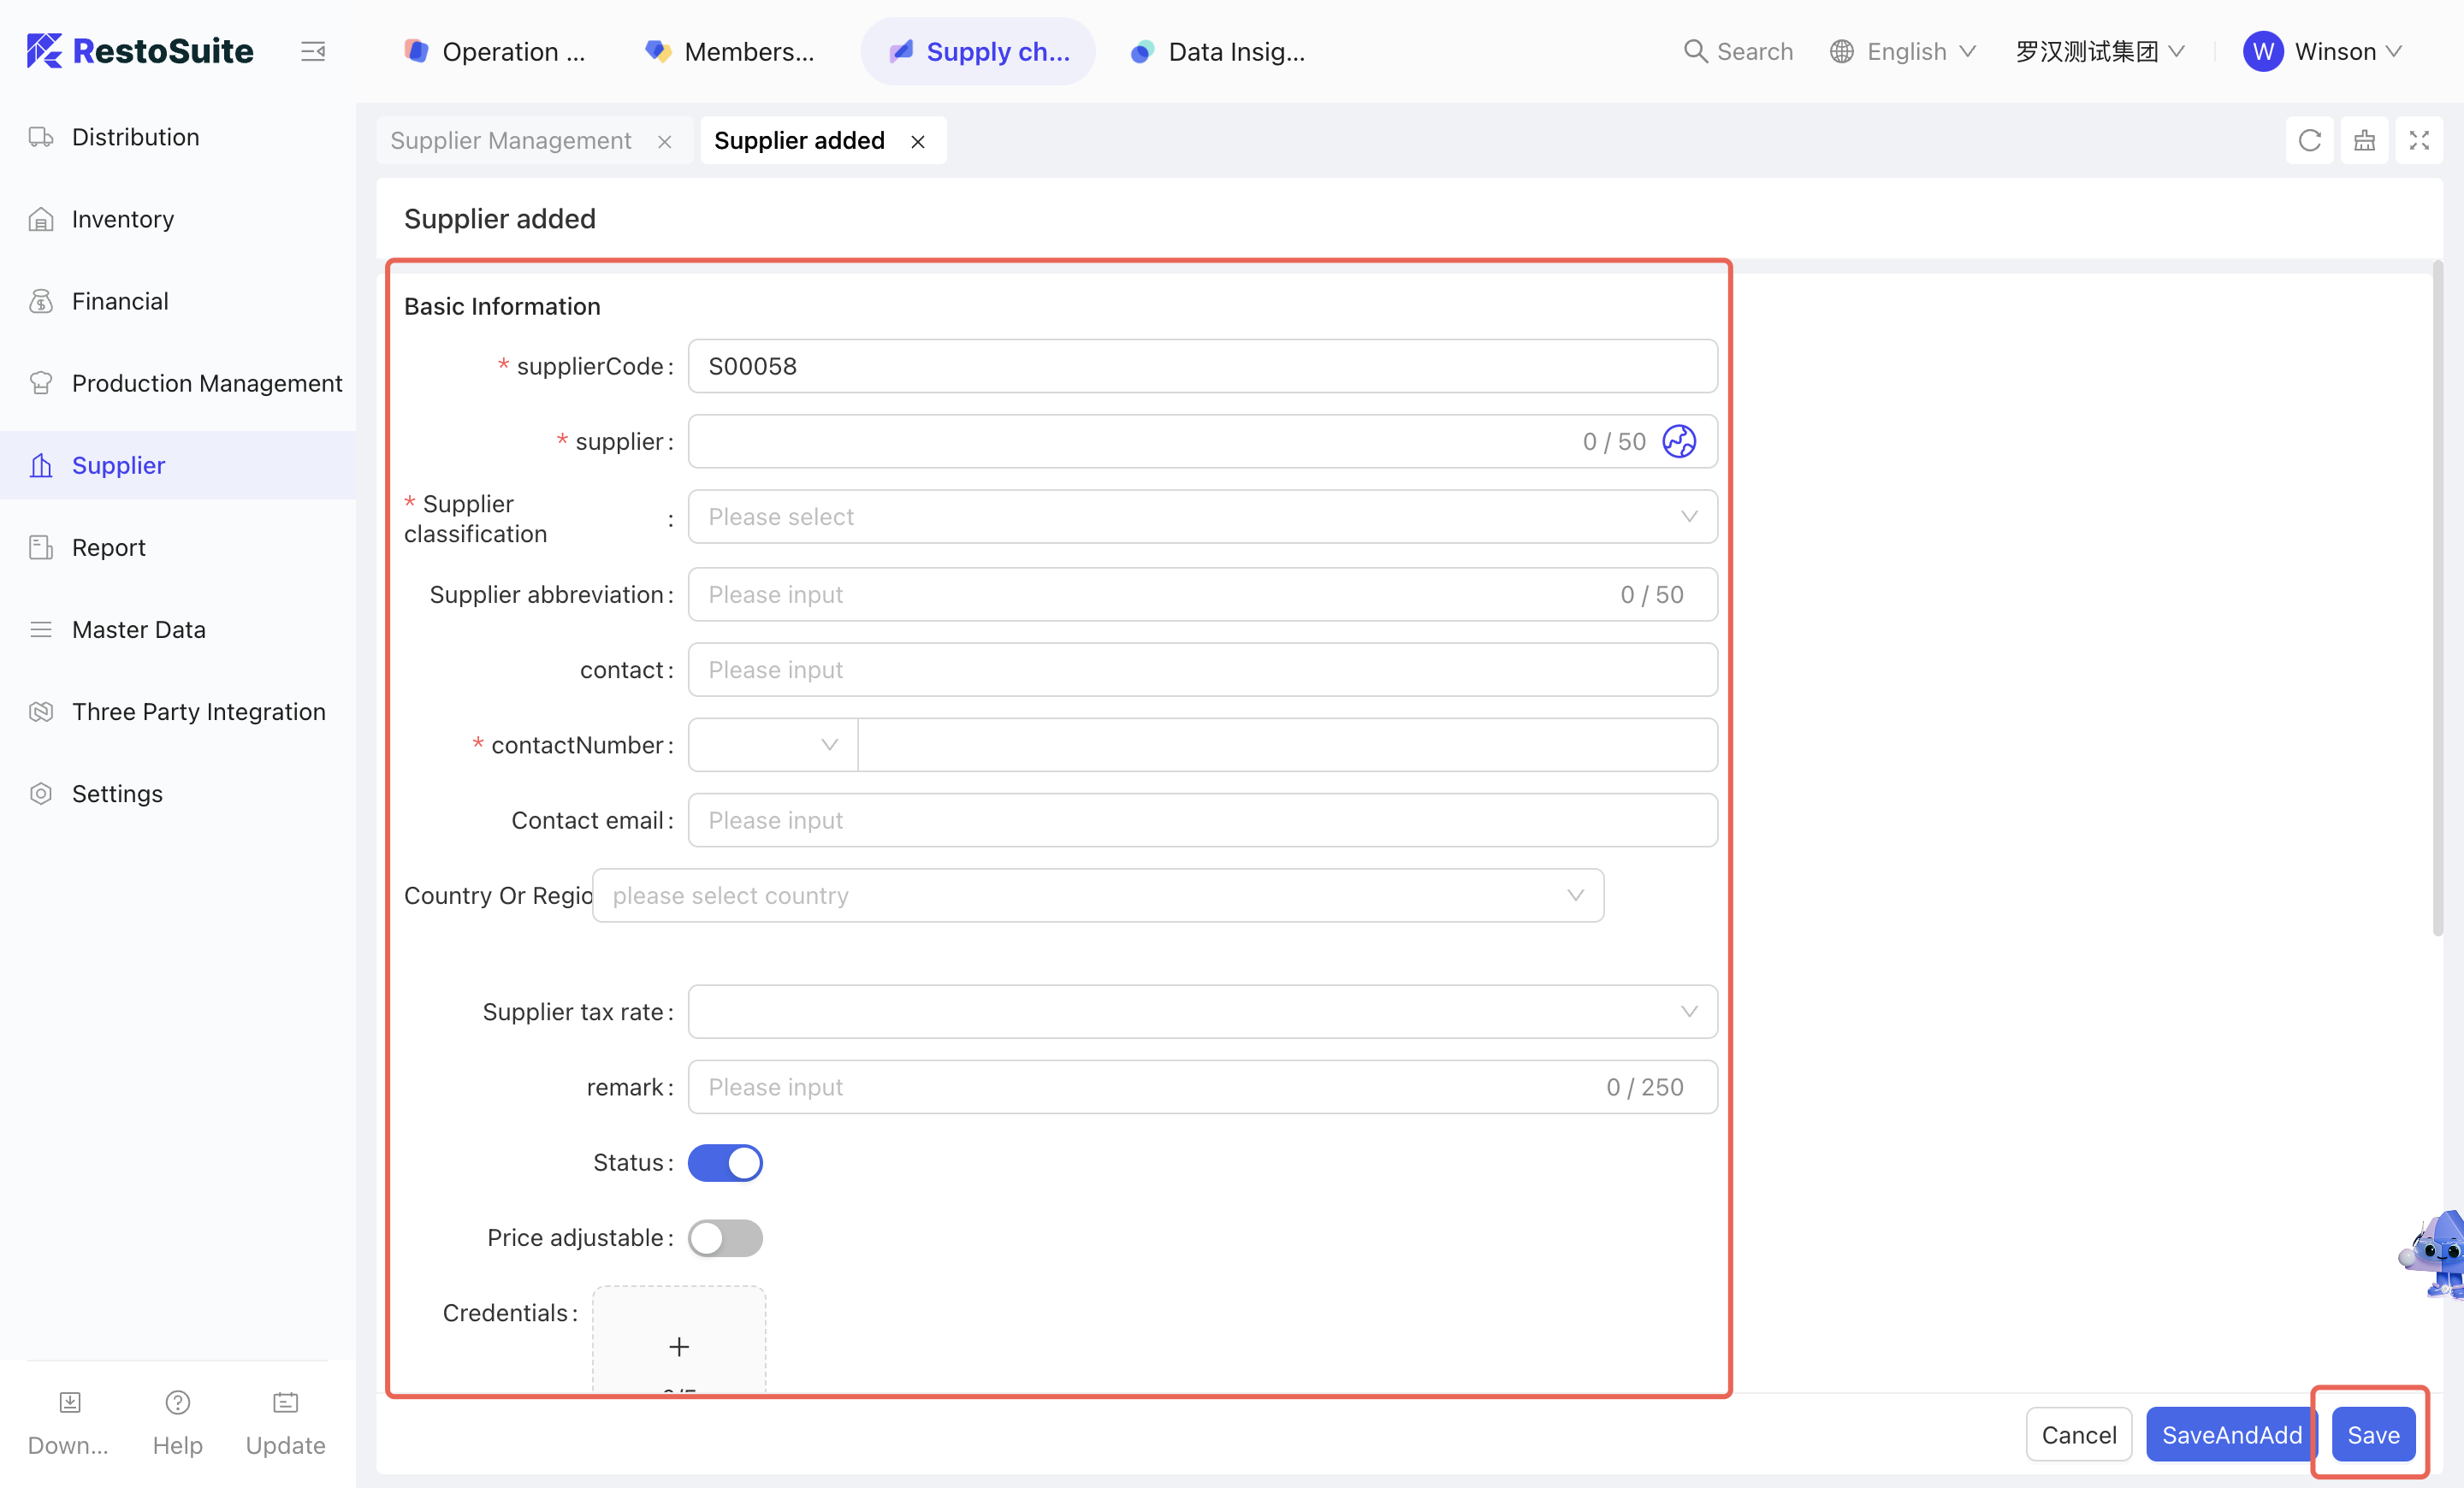The image size is (2464, 1488).
Task: Open the Country Or Region dropdown
Action: [1097, 895]
